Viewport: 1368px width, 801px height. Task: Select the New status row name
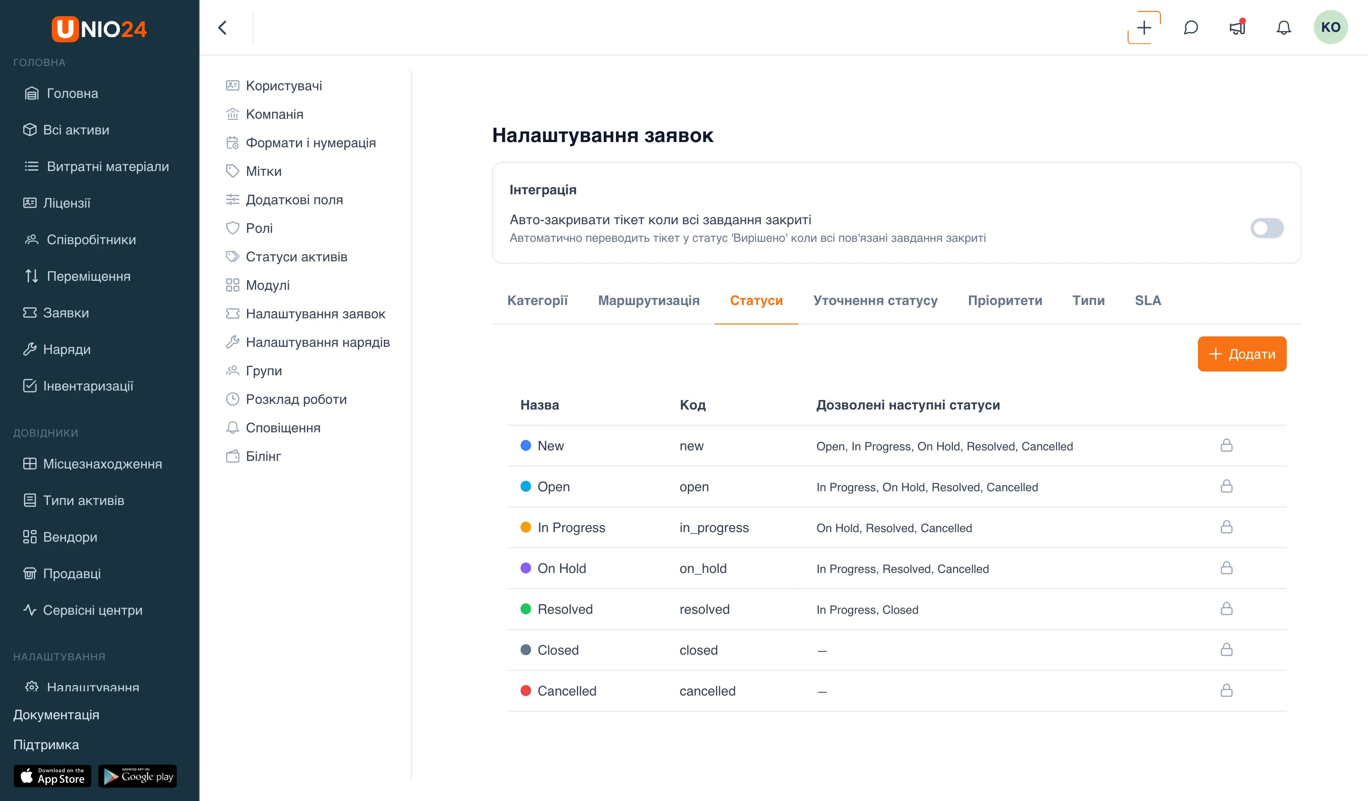[x=551, y=446]
